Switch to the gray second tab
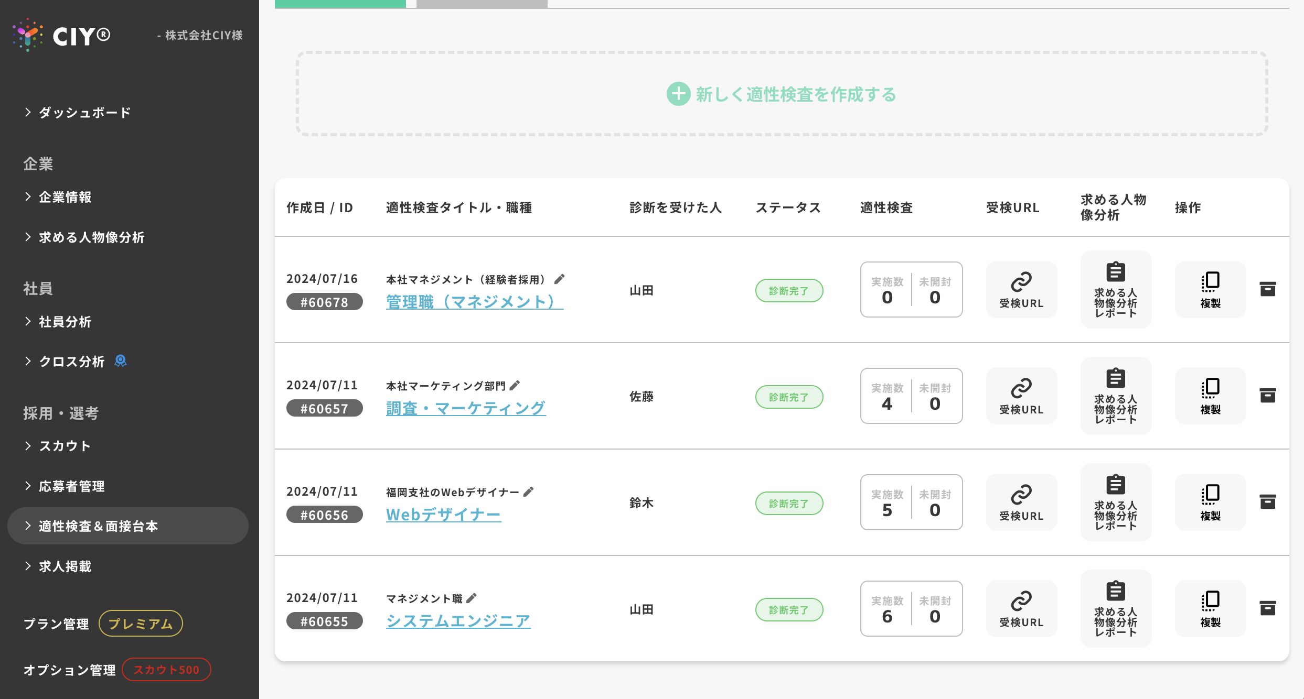 pyautogui.click(x=482, y=4)
